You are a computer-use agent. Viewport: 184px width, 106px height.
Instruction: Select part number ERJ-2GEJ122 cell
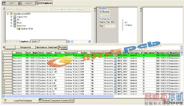click(x=32, y=64)
